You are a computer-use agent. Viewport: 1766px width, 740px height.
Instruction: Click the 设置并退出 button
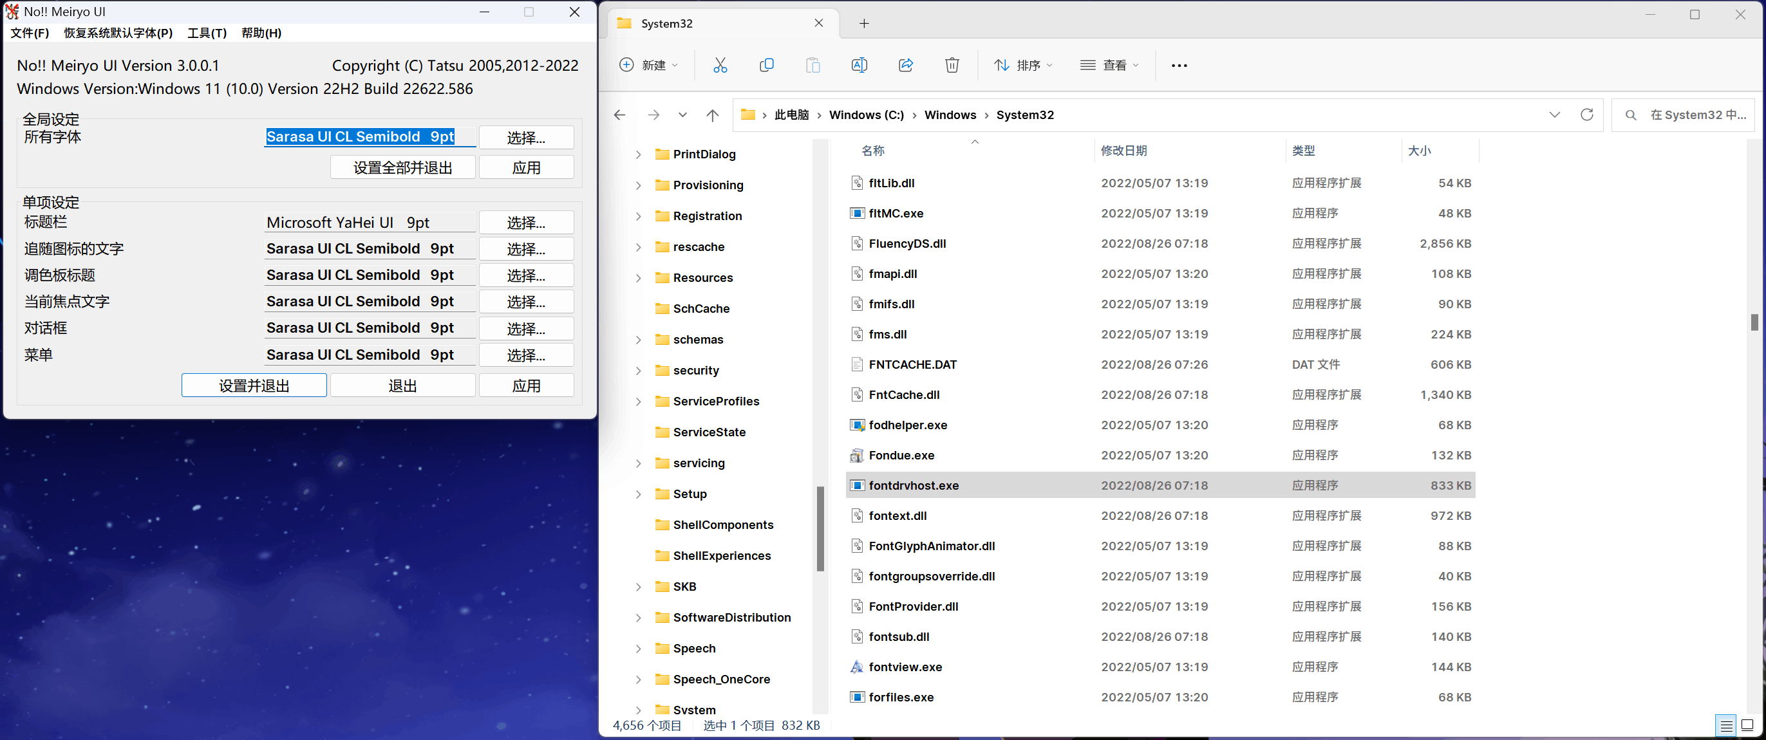[x=254, y=385]
